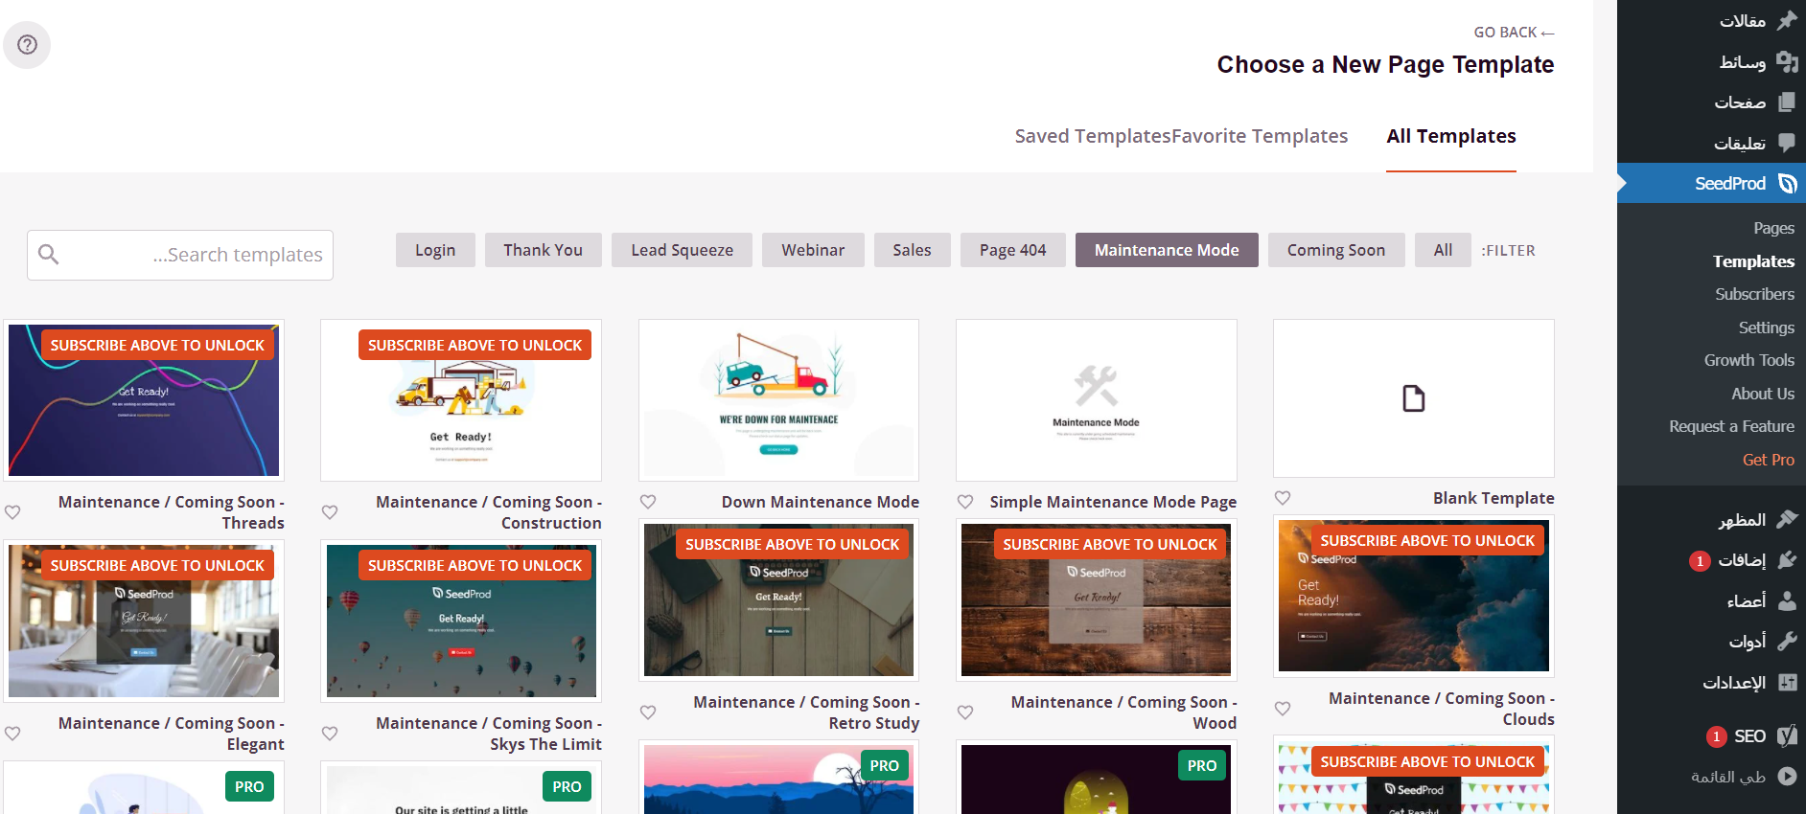Click the وسائط media icon
1806x814 pixels.
(1788, 61)
